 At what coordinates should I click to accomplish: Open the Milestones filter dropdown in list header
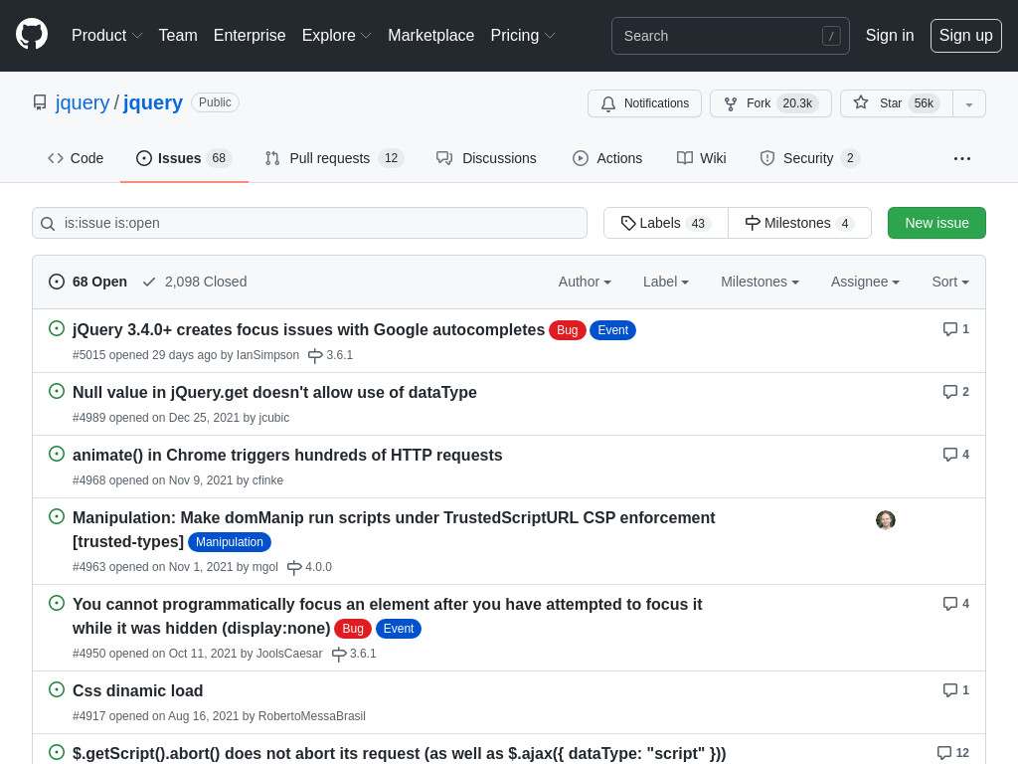point(760,282)
